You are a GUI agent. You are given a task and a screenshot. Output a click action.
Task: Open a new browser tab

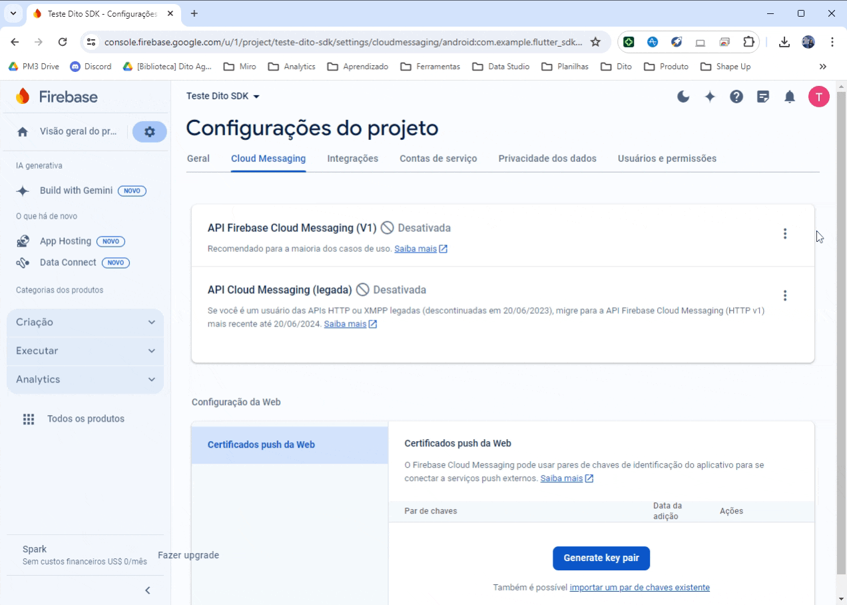coord(194,13)
